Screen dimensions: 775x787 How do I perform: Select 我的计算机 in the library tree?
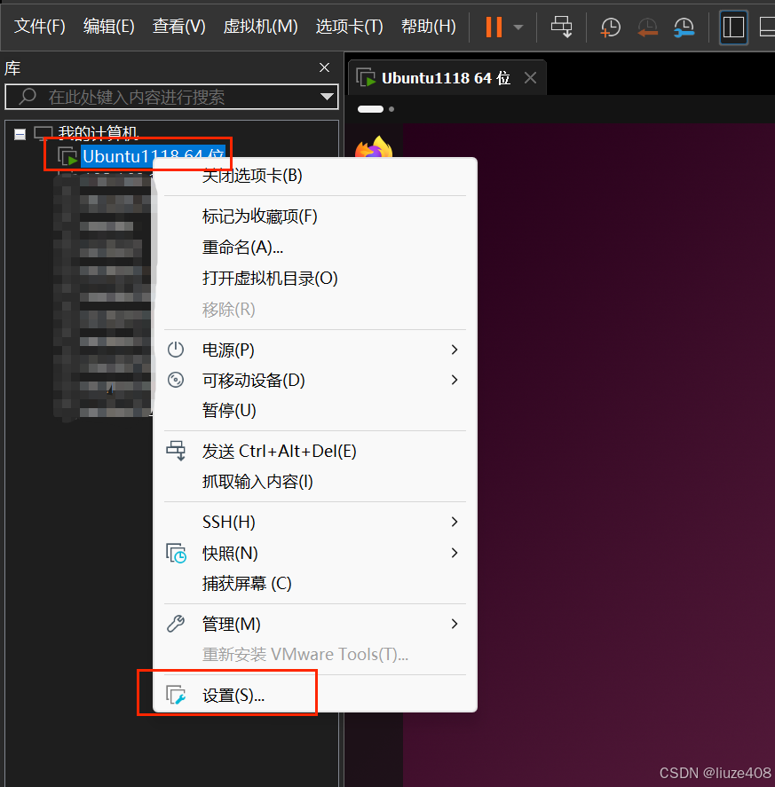(98, 132)
